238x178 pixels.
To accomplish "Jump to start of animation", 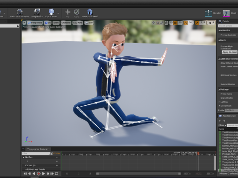I will (25, 174).
